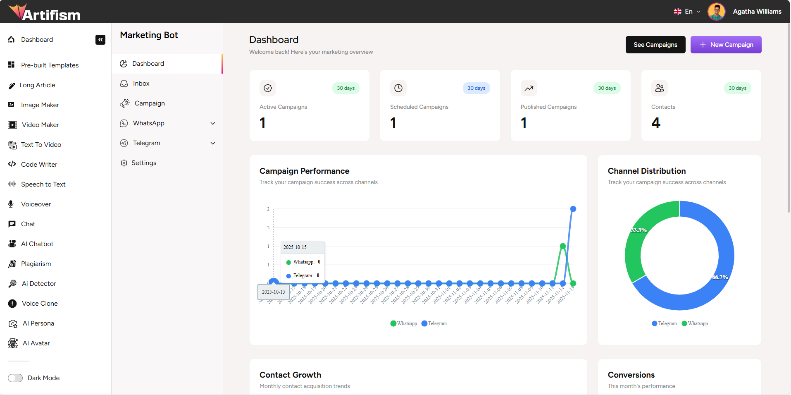Open the AI Avatar tool
The height and width of the screenshot is (395, 791).
click(x=36, y=343)
